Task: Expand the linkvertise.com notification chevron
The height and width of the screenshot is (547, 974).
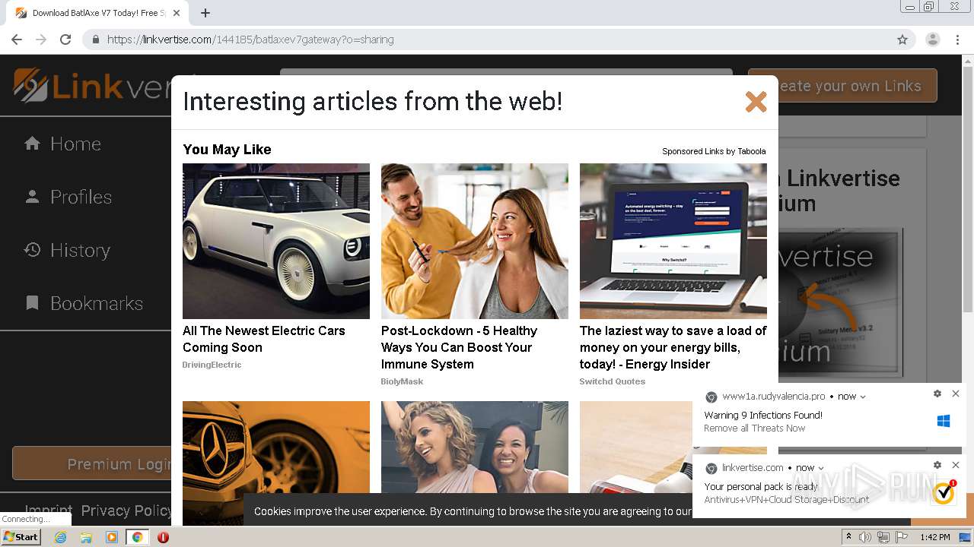Action: pos(821,468)
